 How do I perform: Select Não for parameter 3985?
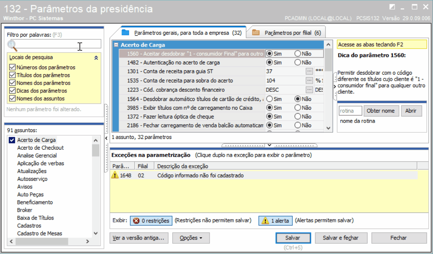click(x=298, y=108)
